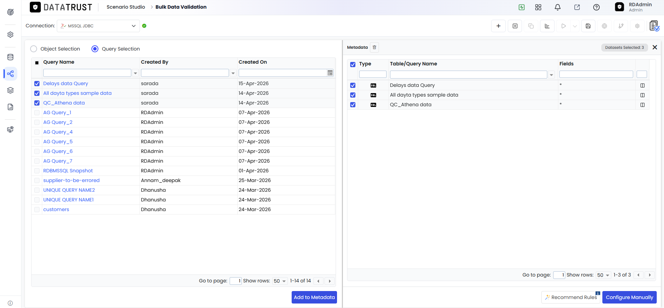Image resolution: width=664 pixels, height=308 pixels.
Task: Check the AG Query_1 row checkbox
Action: tap(37, 112)
